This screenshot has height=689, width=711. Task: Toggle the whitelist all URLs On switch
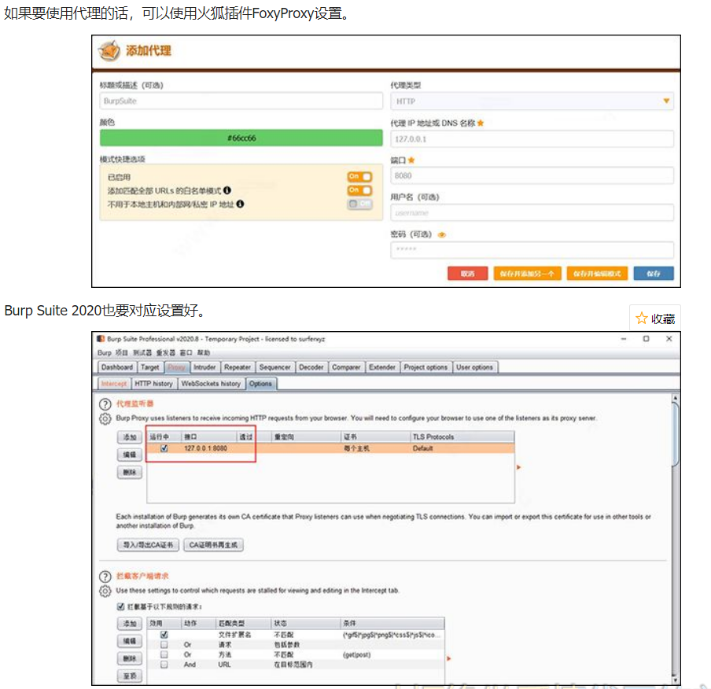coord(360,190)
